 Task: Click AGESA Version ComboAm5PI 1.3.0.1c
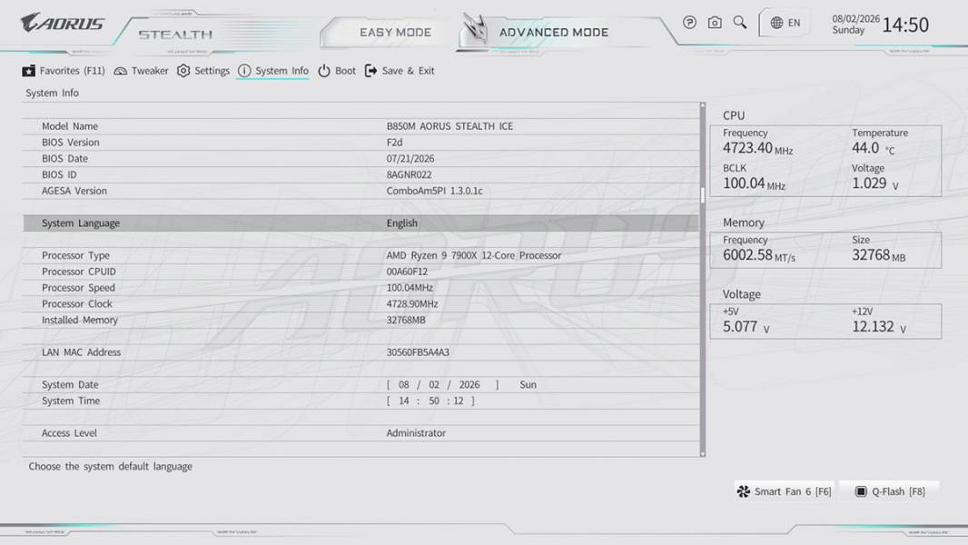pyautogui.click(x=435, y=191)
